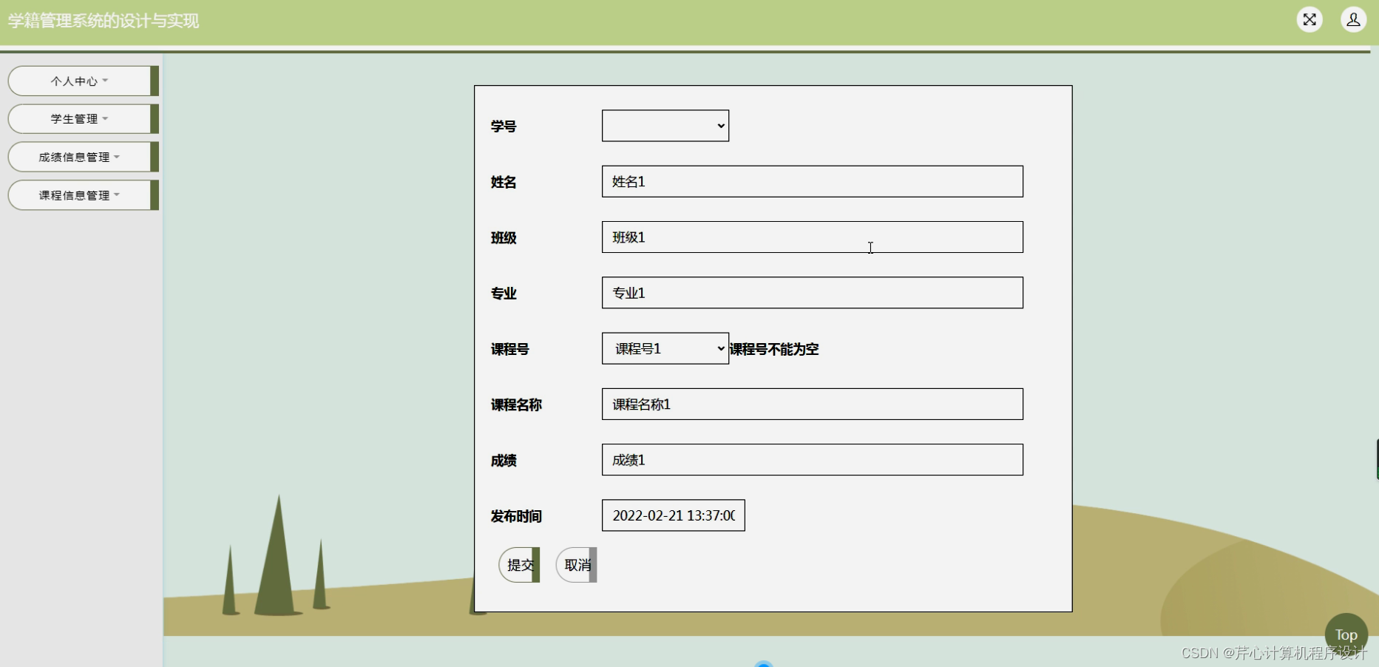Select the 成绩 input containing 成绩1
1379x667 pixels.
click(812, 459)
